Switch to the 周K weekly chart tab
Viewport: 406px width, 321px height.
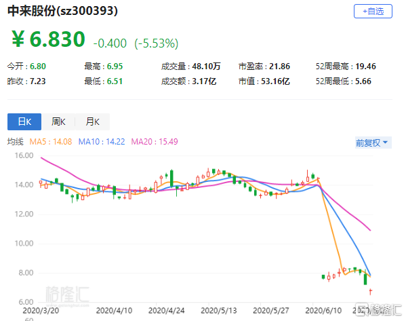tap(58, 121)
